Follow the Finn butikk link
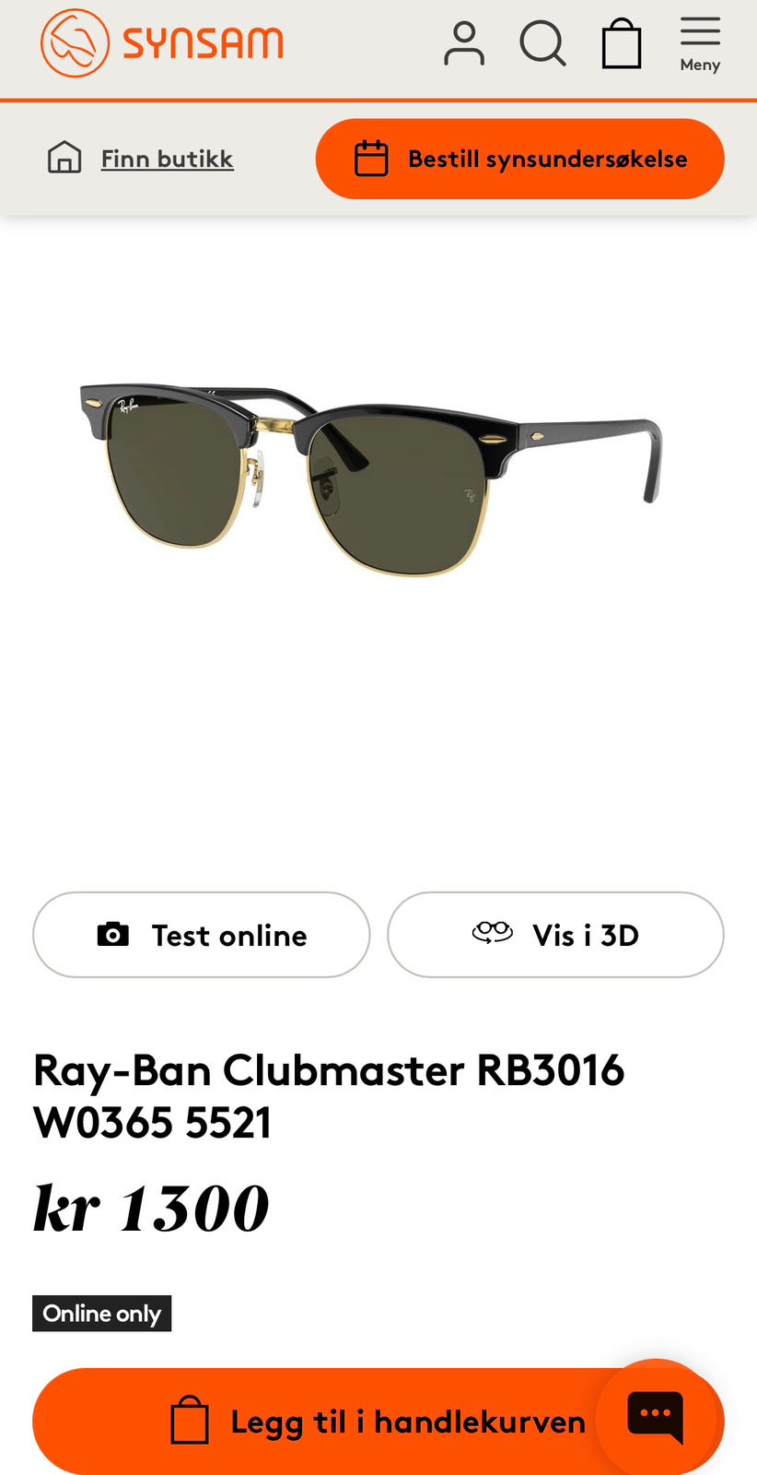 tap(167, 159)
